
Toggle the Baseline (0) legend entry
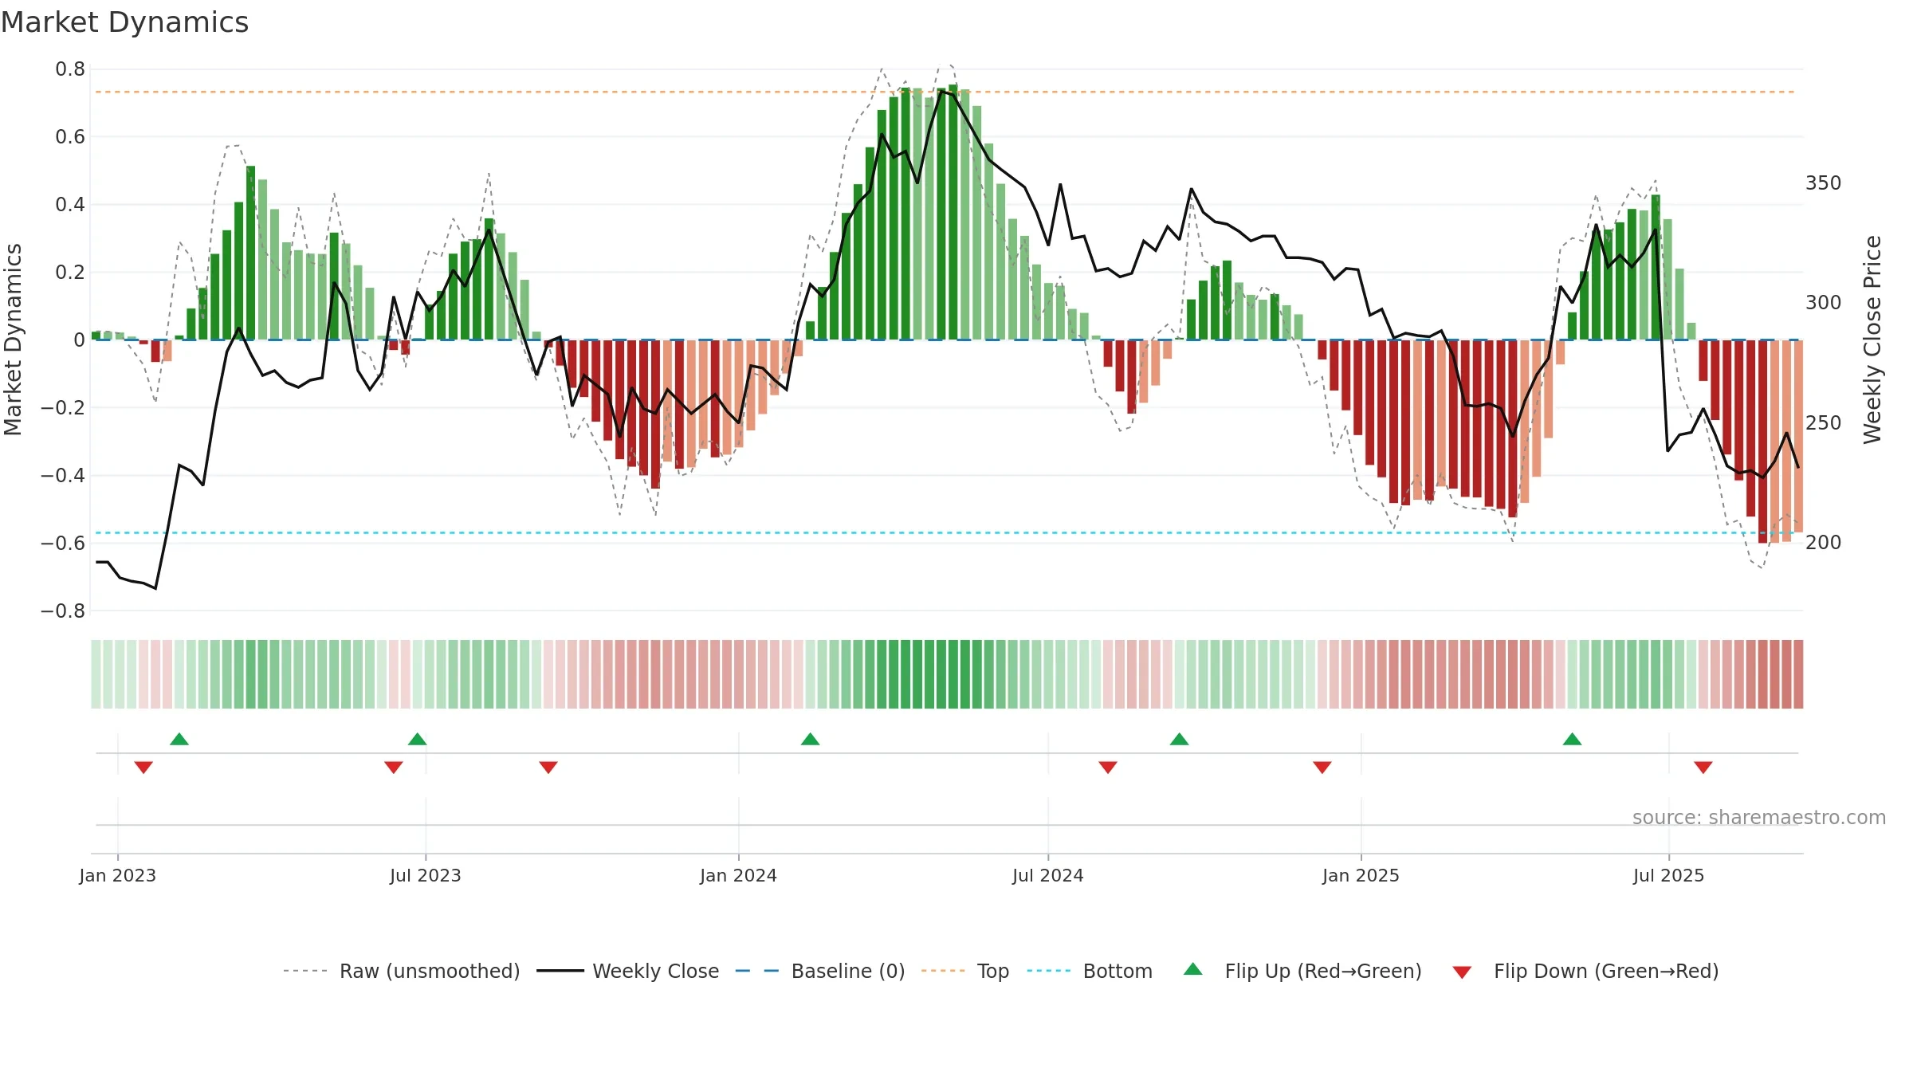pyautogui.click(x=820, y=971)
